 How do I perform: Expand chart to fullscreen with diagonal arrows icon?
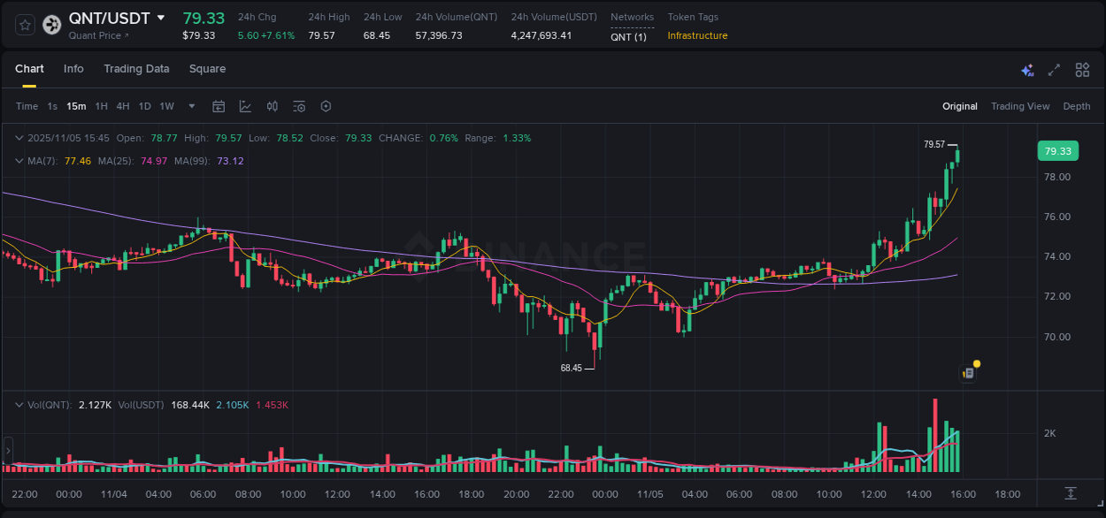coord(1054,70)
